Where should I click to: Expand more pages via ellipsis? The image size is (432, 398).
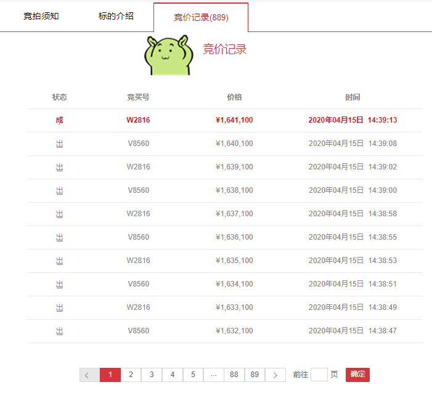tap(214, 375)
